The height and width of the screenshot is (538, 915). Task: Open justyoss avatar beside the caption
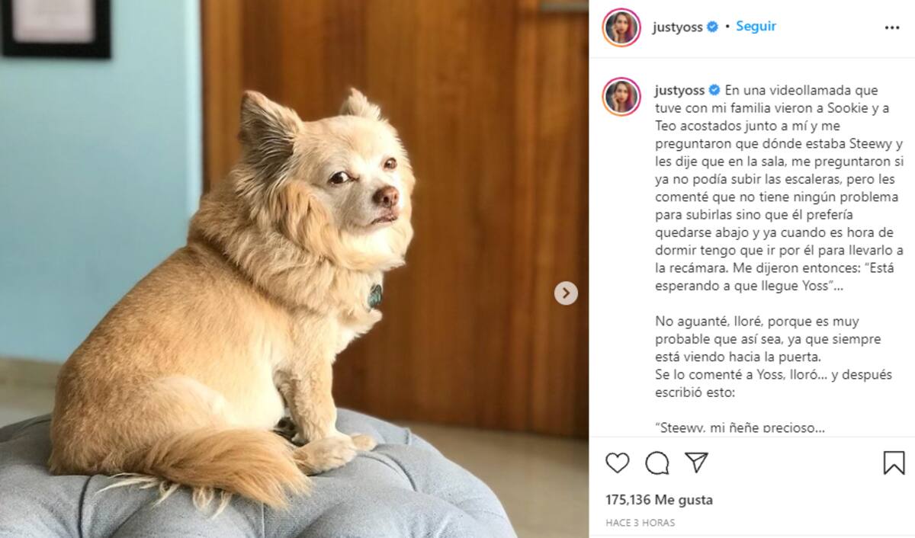[621, 97]
